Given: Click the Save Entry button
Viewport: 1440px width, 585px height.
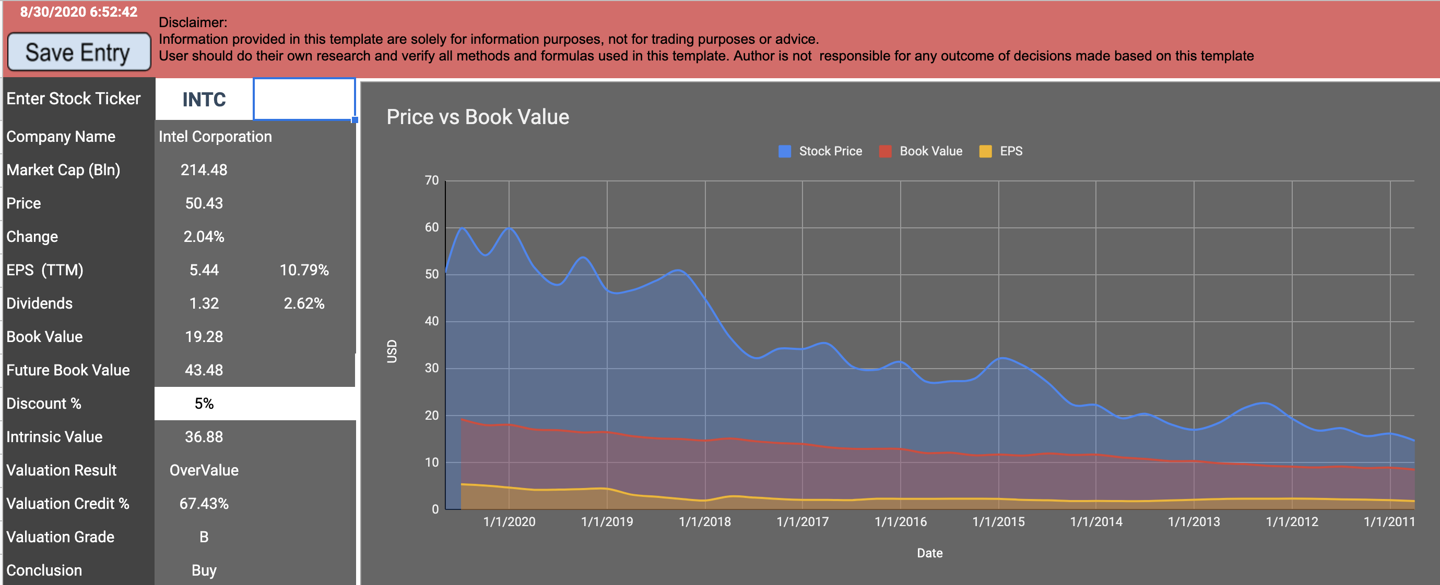Looking at the screenshot, I should 79,52.
